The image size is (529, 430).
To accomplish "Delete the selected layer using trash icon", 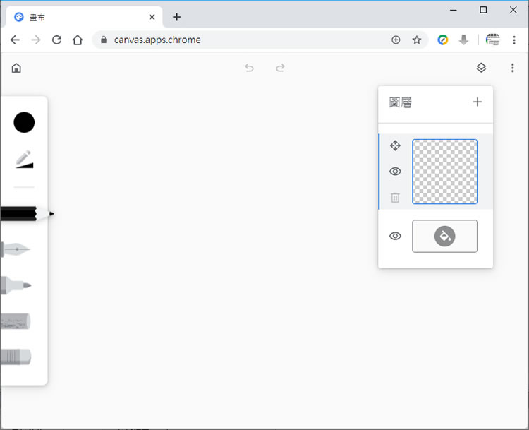I will (395, 198).
